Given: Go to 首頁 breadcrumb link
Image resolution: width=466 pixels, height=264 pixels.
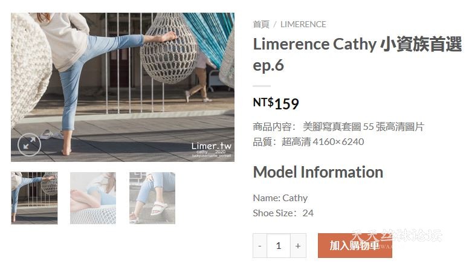Looking at the screenshot, I should pyautogui.click(x=261, y=24).
